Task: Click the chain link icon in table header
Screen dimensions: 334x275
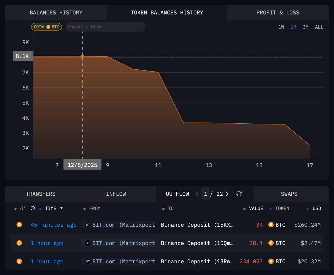Action: (x=23, y=208)
